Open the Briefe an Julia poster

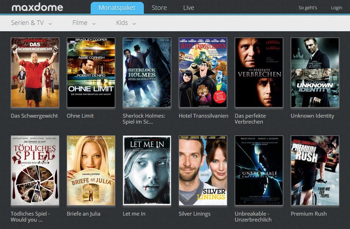pos(91,170)
